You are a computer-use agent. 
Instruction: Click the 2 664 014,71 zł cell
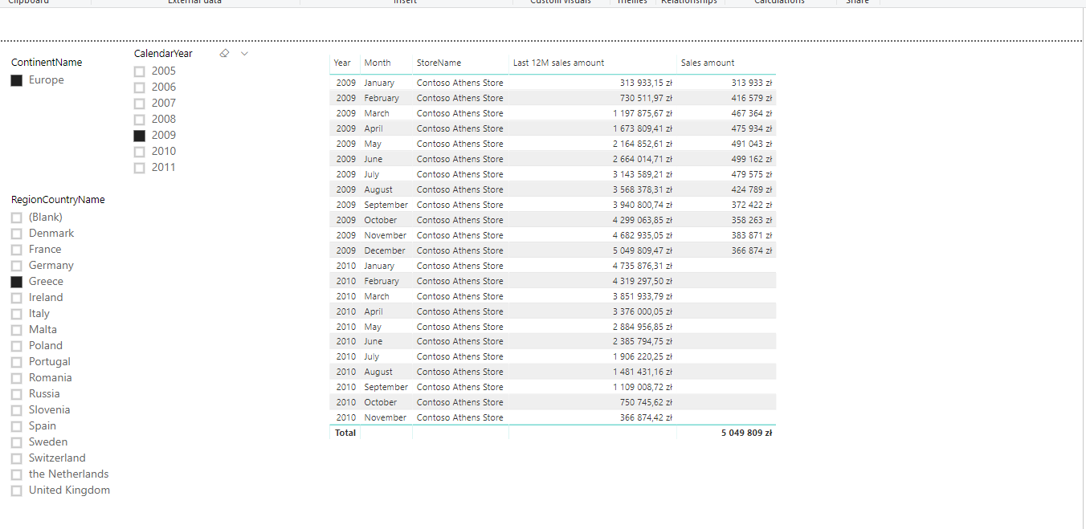643,159
